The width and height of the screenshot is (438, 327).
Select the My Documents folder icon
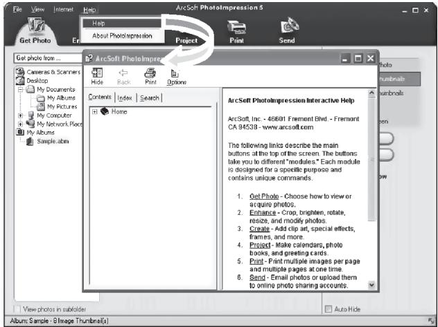pyautogui.click(x=30, y=89)
